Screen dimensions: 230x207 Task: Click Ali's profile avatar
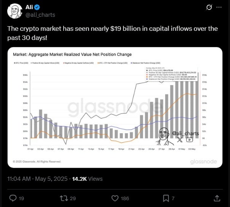pos(15,11)
